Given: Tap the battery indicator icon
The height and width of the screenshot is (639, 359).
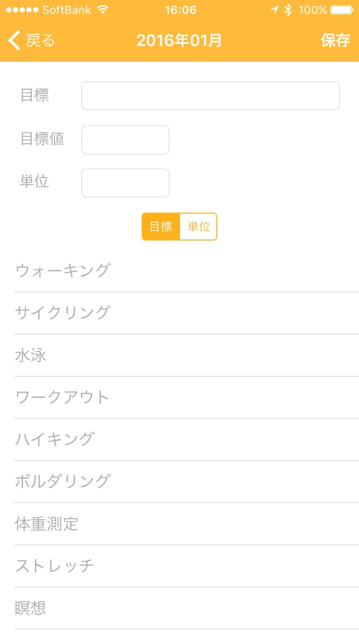Looking at the screenshot, I should (341, 10).
